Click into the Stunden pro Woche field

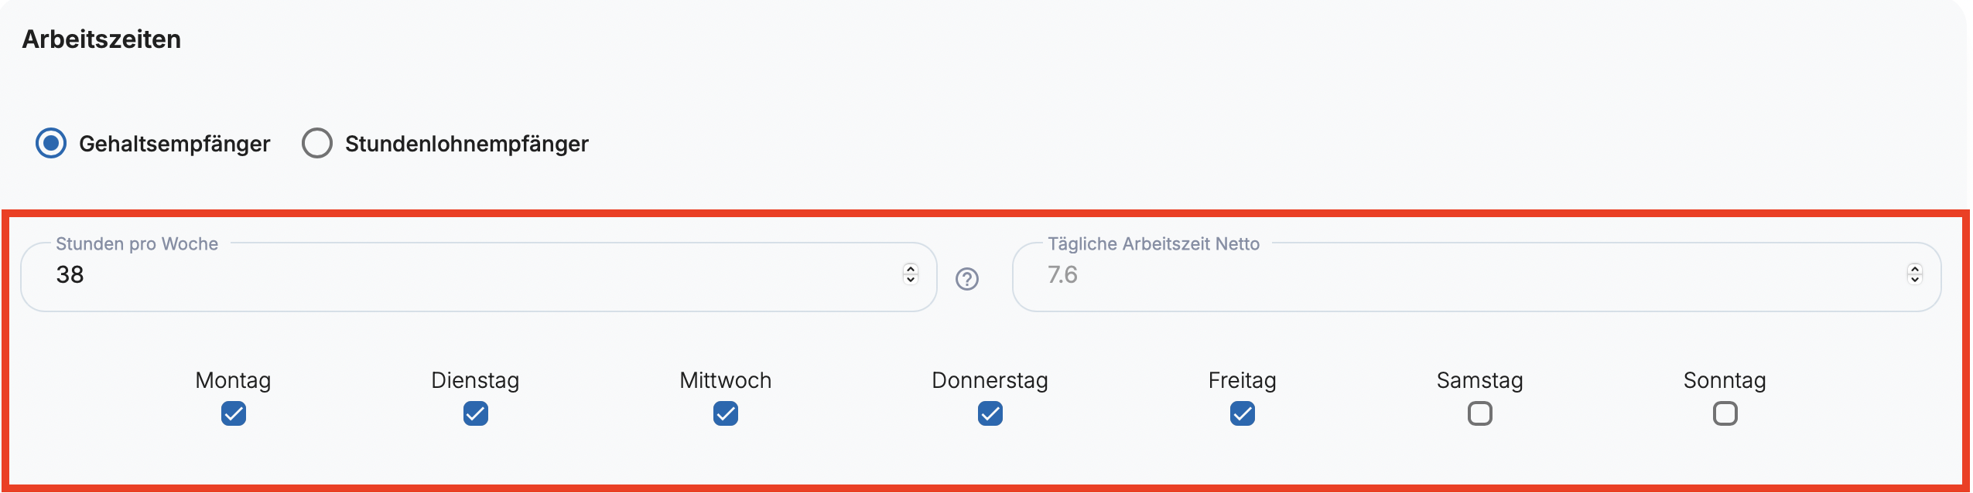click(x=464, y=275)
